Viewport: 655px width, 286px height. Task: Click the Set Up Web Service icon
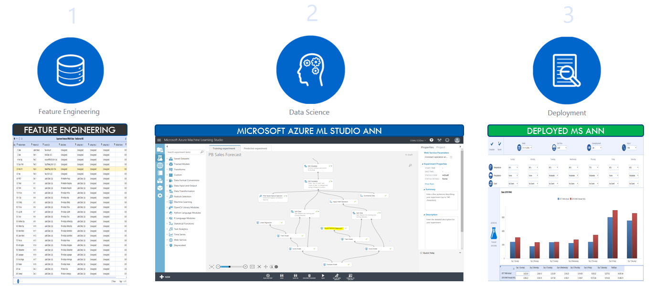pyautogui.click(x=336, y=276)
